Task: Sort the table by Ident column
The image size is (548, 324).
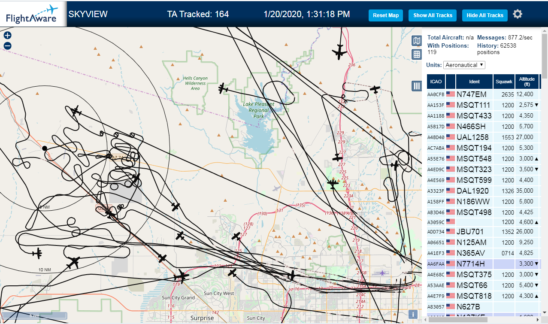Action: pos(475,81)
